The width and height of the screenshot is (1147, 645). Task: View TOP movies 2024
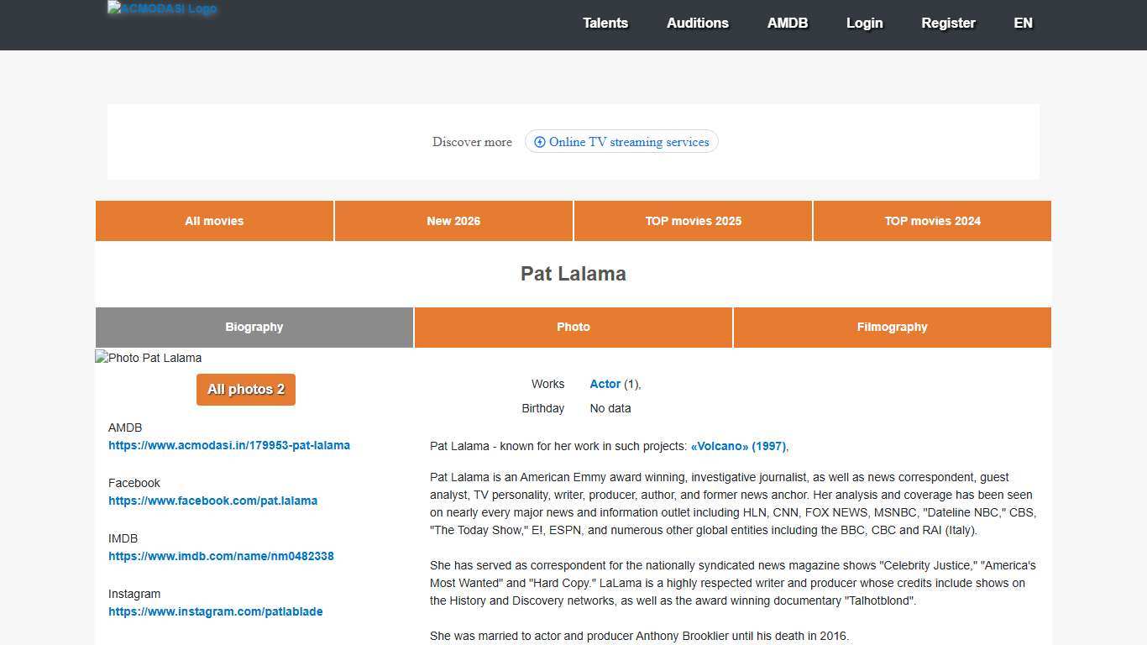[932, 221]
